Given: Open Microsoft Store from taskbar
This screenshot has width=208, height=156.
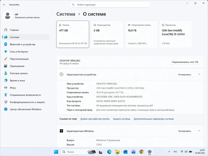Looking at the screenshot, I should tap(125, 152).
